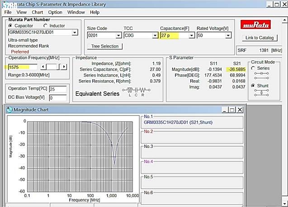Click the Series Capacitance value 27.00
Viewport: 288px width, 207px height.
(x=155, y=69)
